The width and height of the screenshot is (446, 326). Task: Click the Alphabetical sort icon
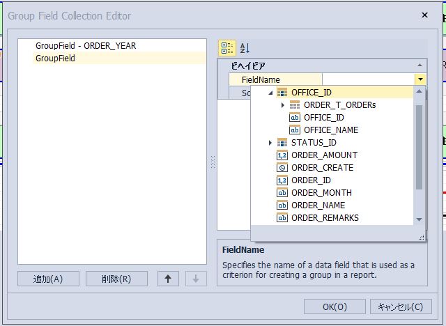click(245, 48)
